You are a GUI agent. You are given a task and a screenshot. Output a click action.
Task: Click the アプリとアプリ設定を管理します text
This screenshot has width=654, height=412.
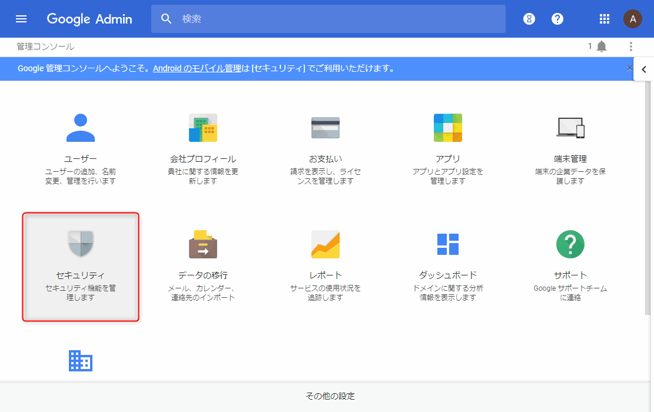(448, 176)
